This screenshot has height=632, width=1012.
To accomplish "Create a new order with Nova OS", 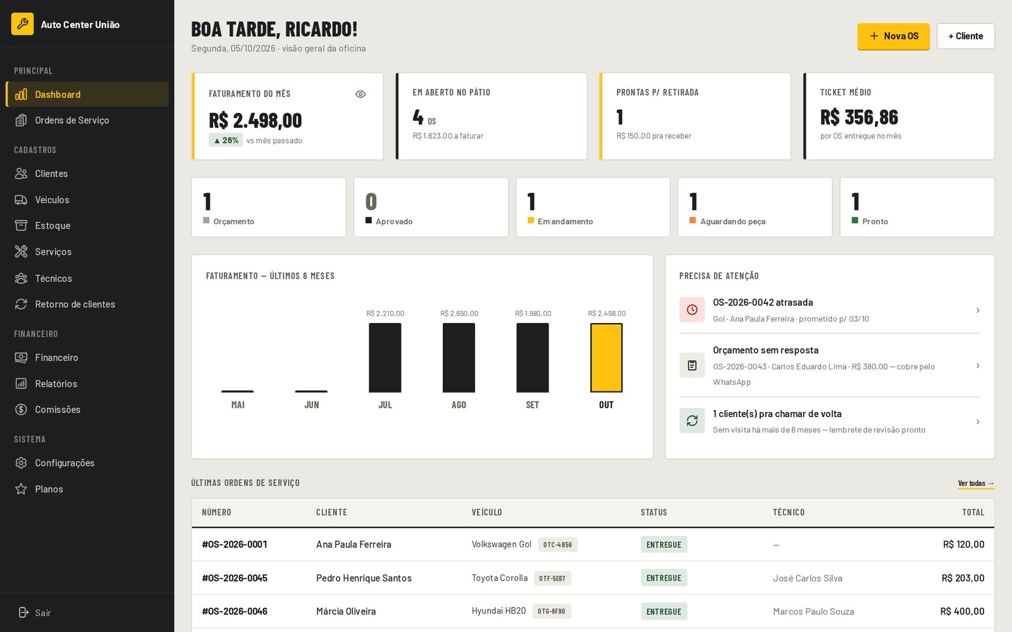I will pyautogui.click(x=893, y=36).
